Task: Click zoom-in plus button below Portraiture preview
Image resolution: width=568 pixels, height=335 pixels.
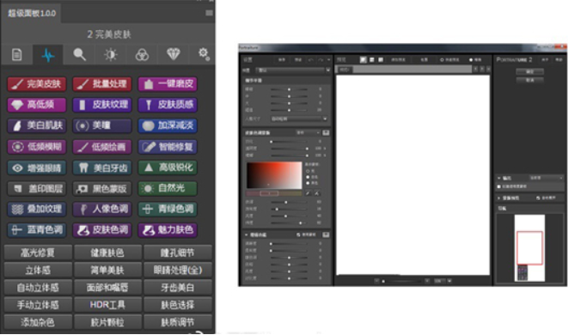Action: click(427, 281)
